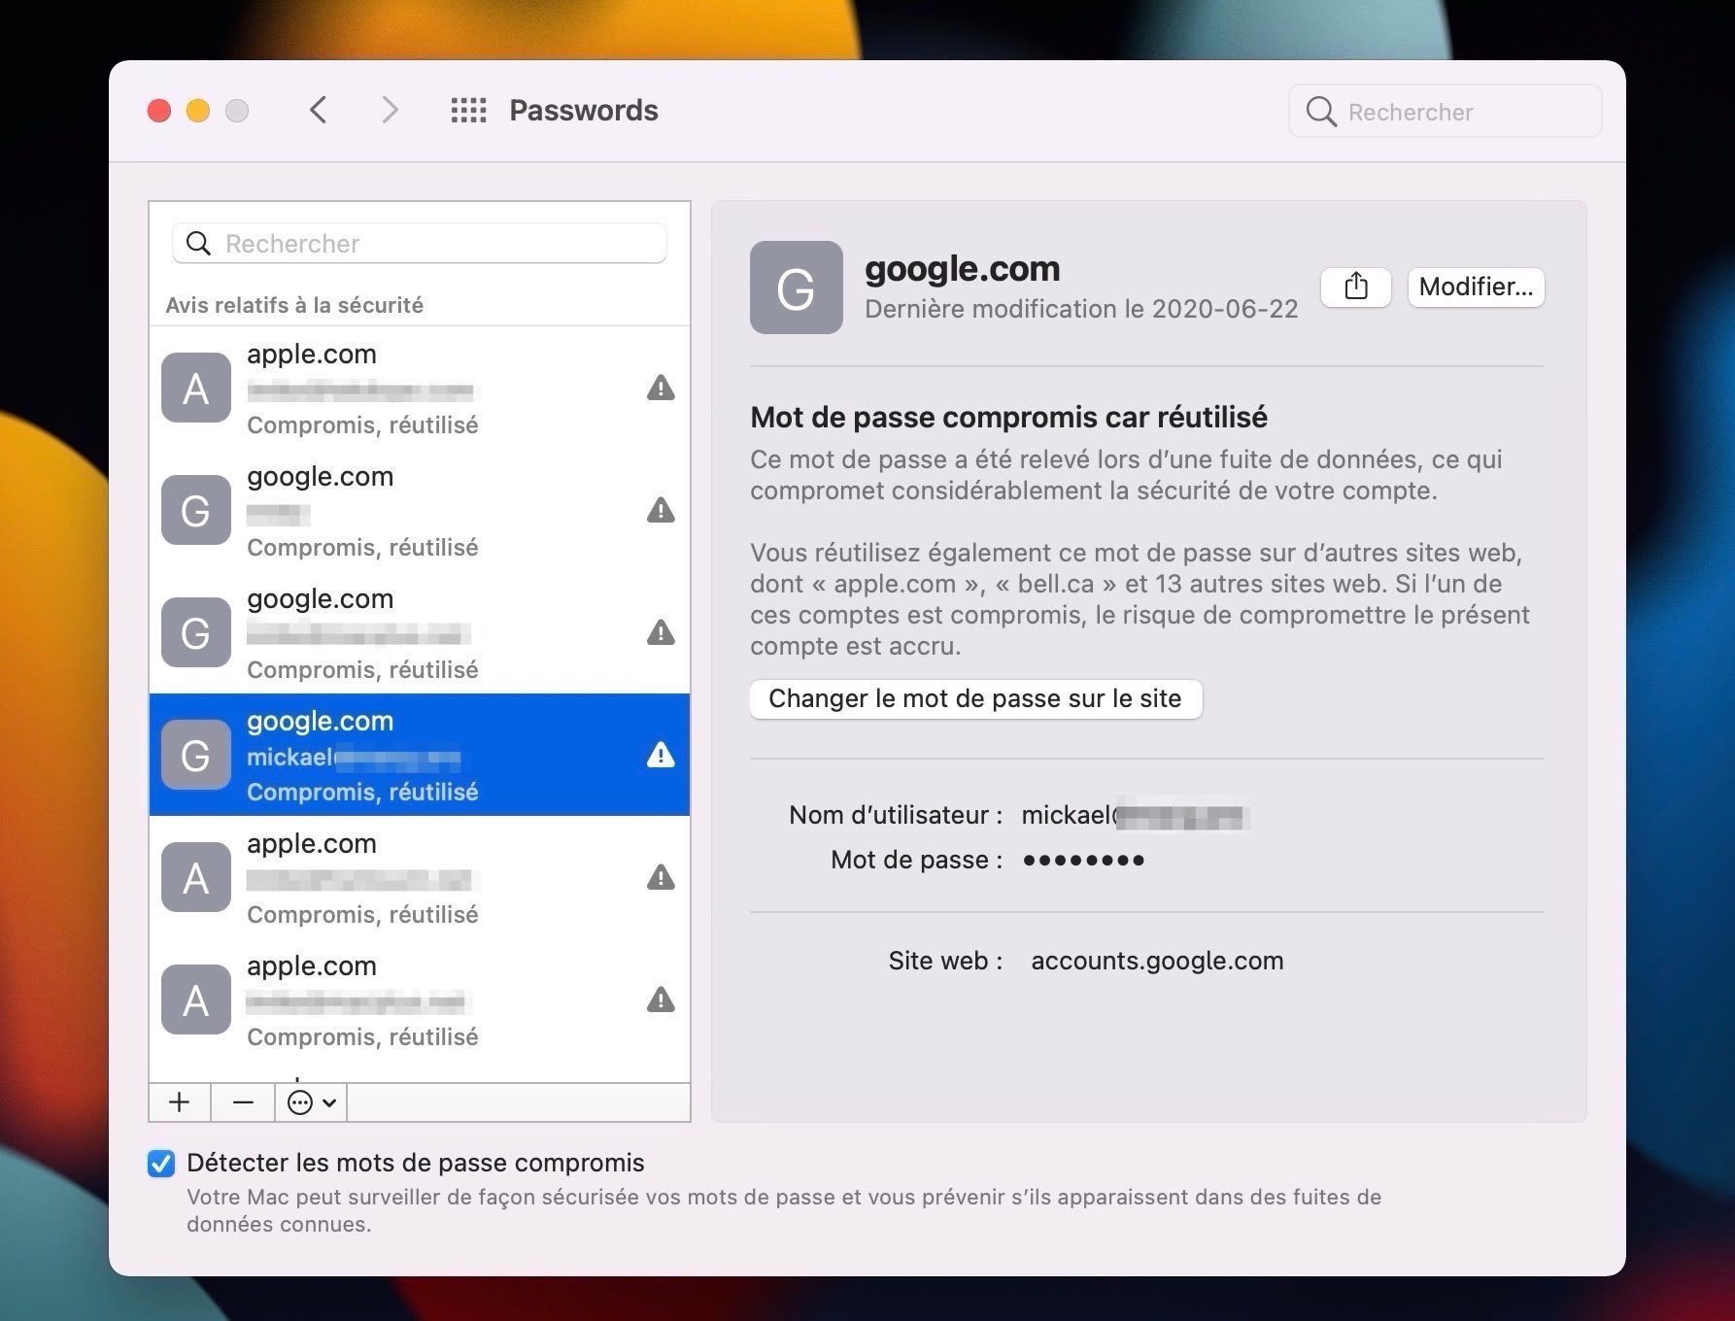Click warning icon on fifth row apple.com
The height and width of the screenshot is (1321, 1735).
tap(661, 877)
